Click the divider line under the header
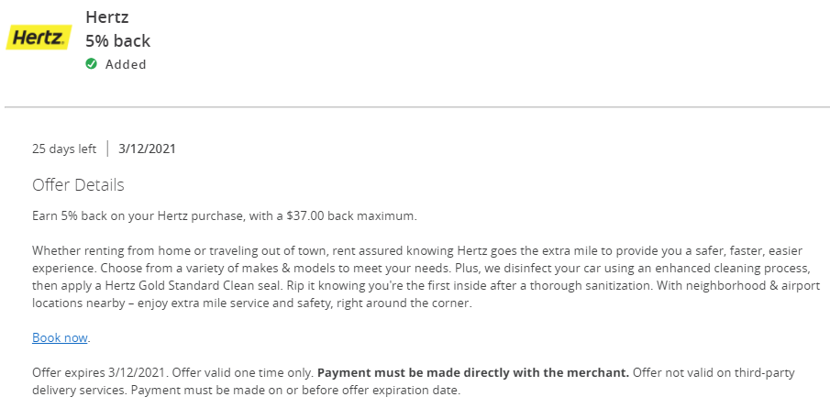 click(x=417, y=107)
